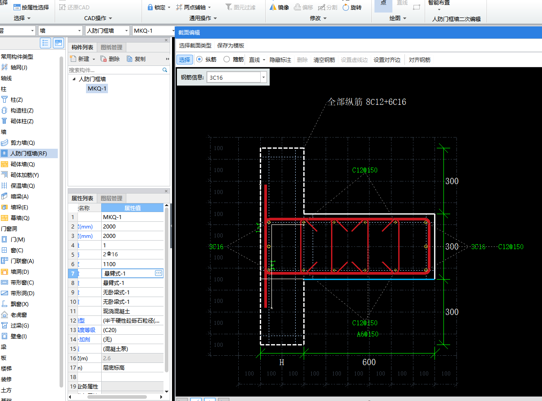Image resolution: width=542 pixels, height=401 pixels.
Task: Select 保温墙(Q) insulation wall component
Action: click(x=18, y=185)
